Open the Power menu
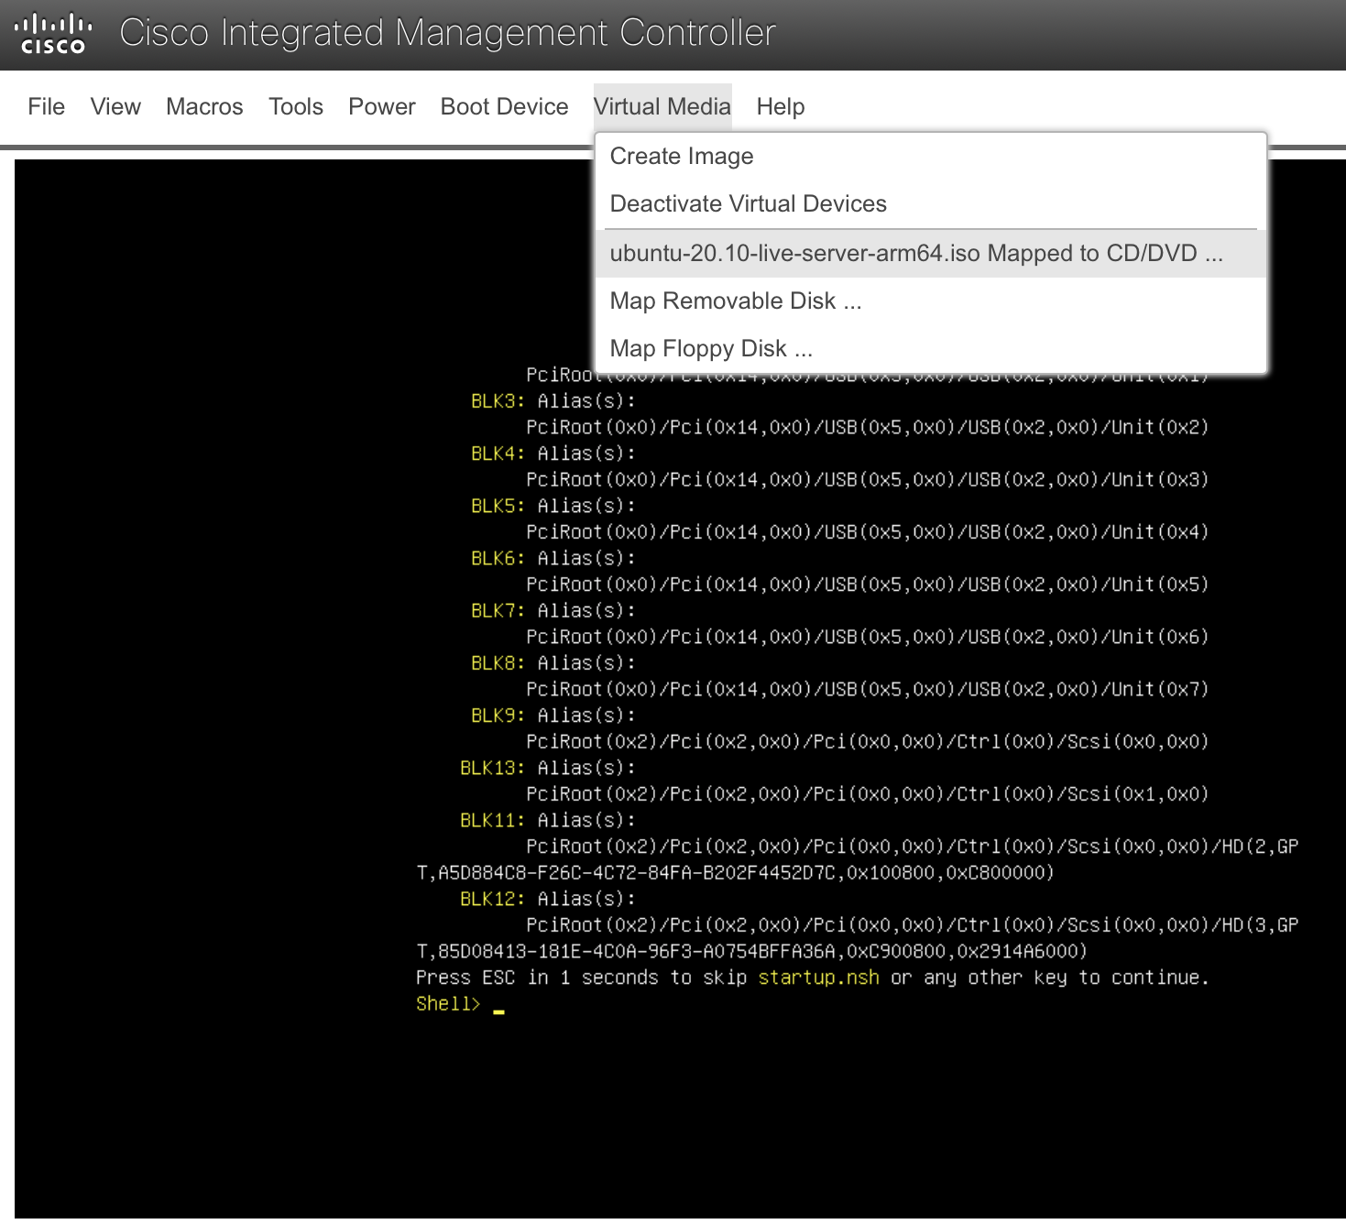Image resolution: width=1346 pixels, height=1224 pixels. click(381, 106)
